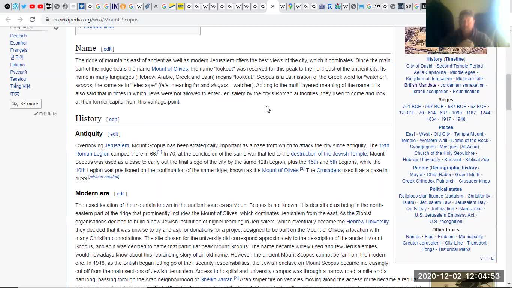512x288 pixels.
Task: Click the navbox V view link
Action: coord(481,258)
